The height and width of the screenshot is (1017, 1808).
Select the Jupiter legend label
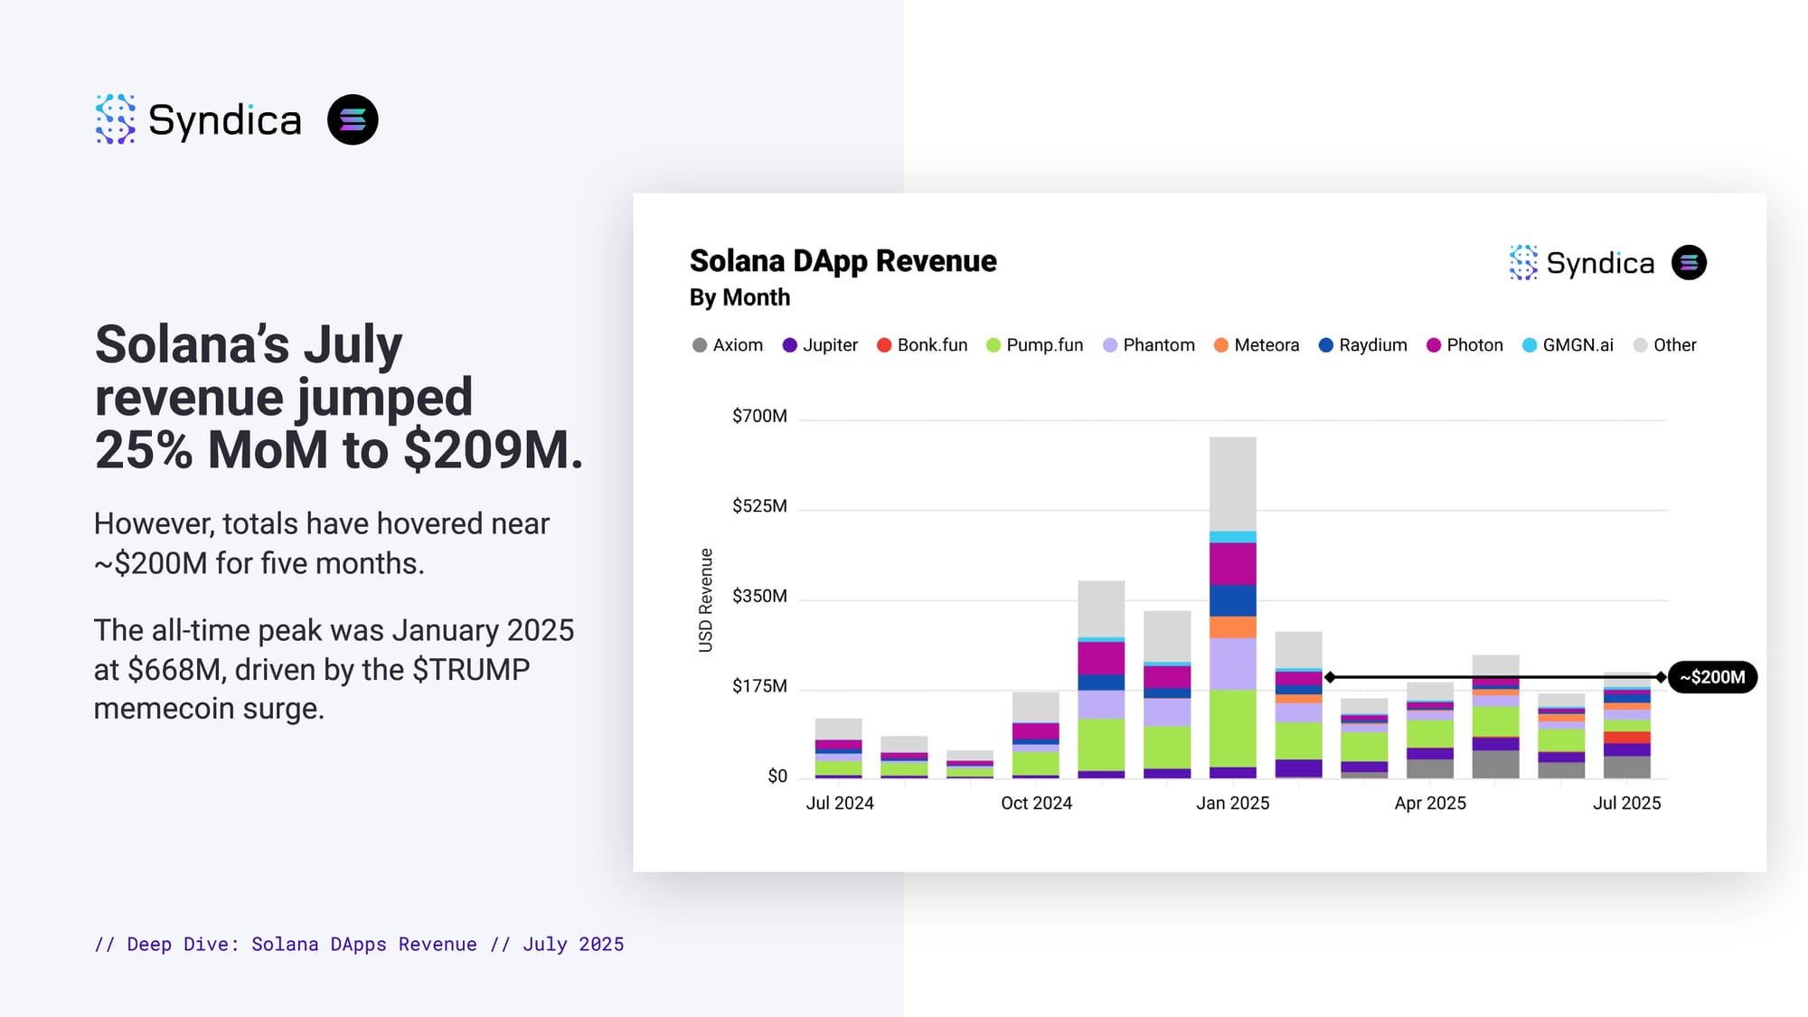pos(830,345)
